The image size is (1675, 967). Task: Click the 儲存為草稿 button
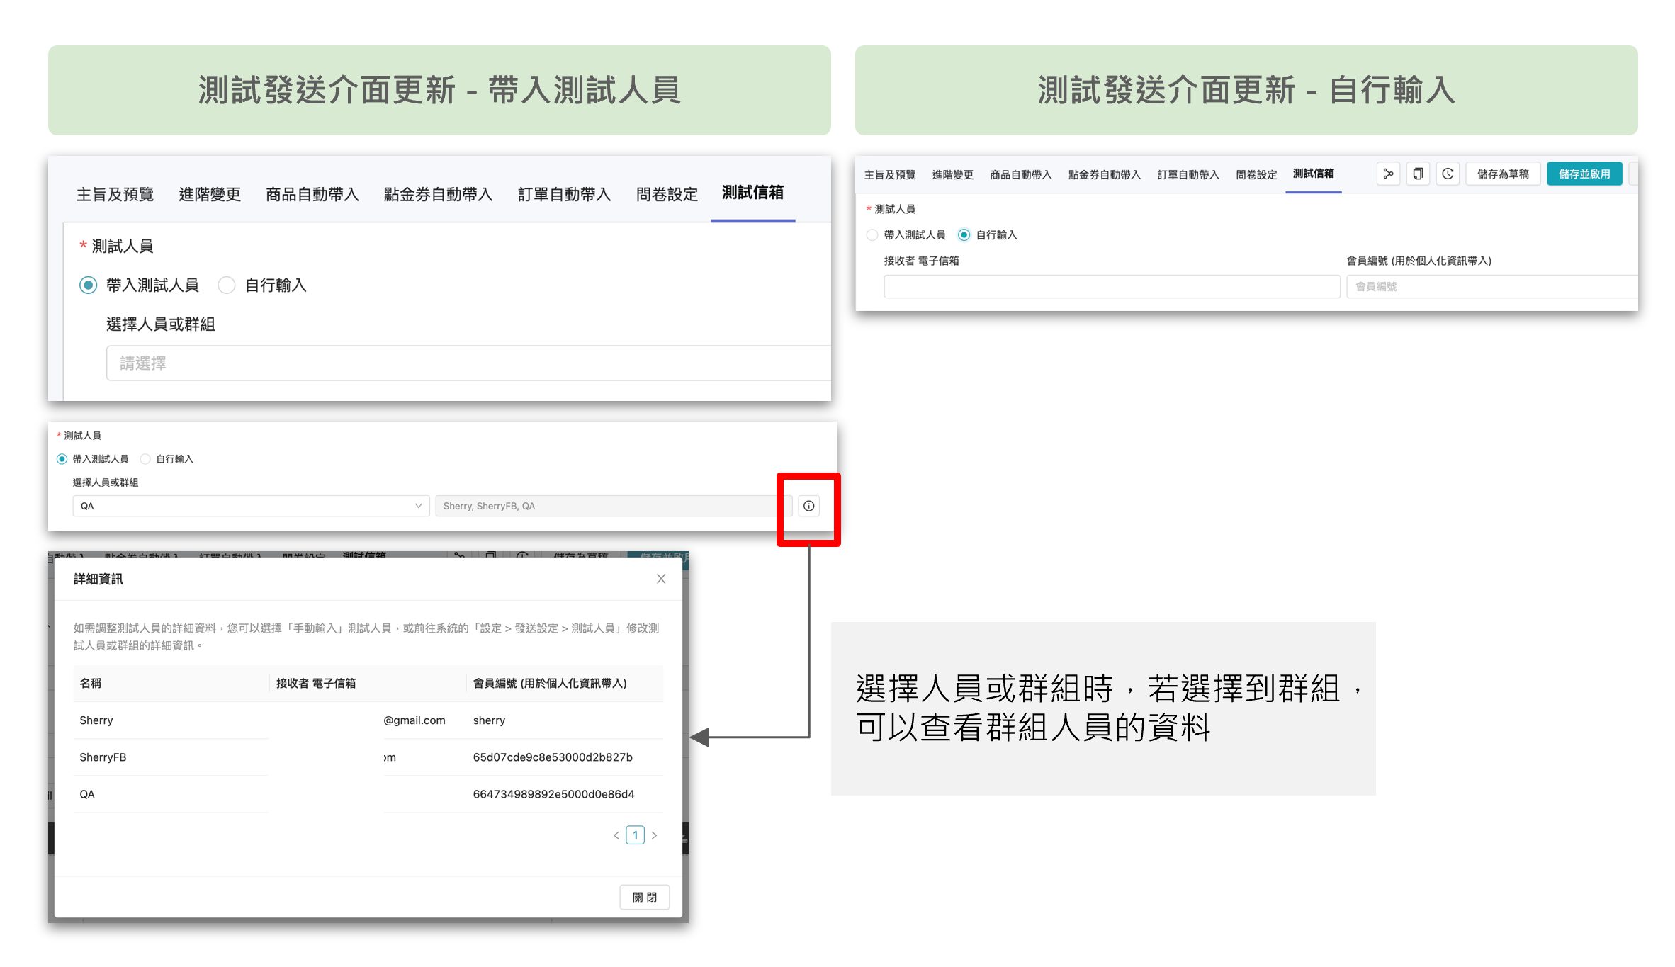point(1503,174)
